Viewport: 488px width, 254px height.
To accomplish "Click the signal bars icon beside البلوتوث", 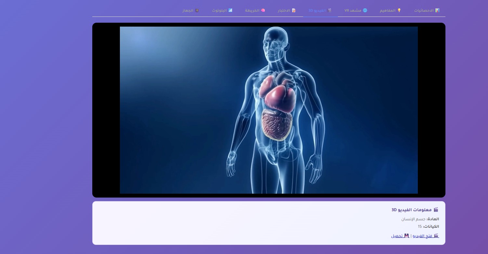I will [x=230, y=10].
